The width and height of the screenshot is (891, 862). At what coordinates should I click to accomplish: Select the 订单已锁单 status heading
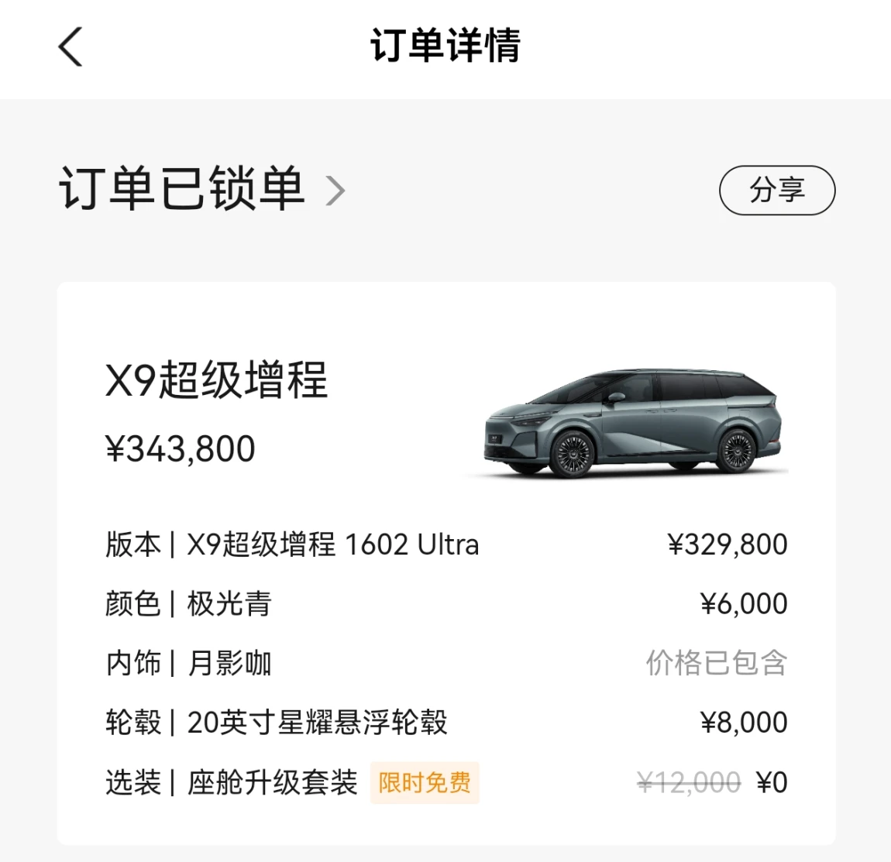[x=182, y=189]
